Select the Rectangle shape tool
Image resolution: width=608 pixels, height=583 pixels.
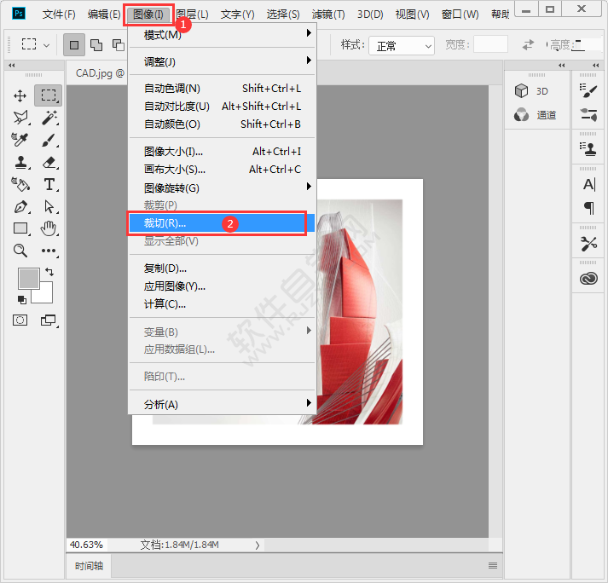[20, 228]
